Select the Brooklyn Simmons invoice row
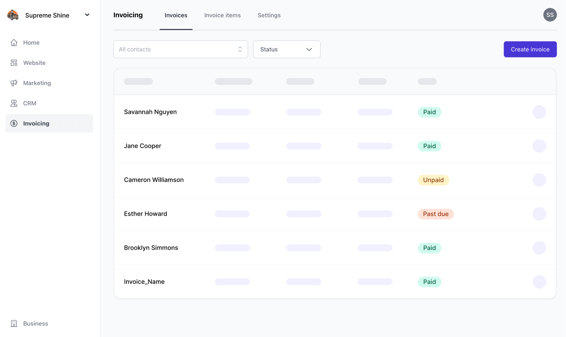 click(x=151, y=248)
